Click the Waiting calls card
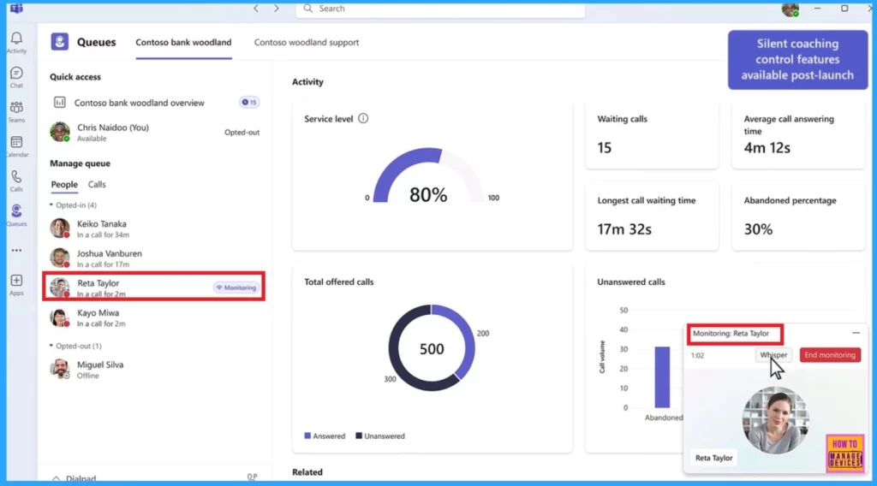Screen dimensions: 877x486 tap(652, 136)
